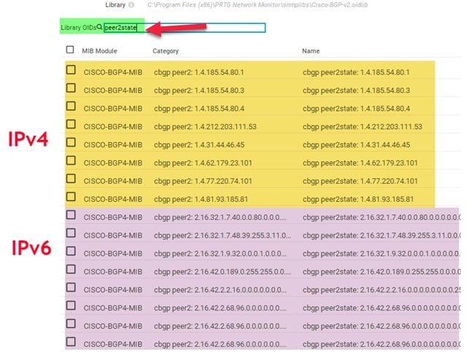
Task: Check the box for peer2state 1.4.185.54.80.1
Action: [71, 70]
